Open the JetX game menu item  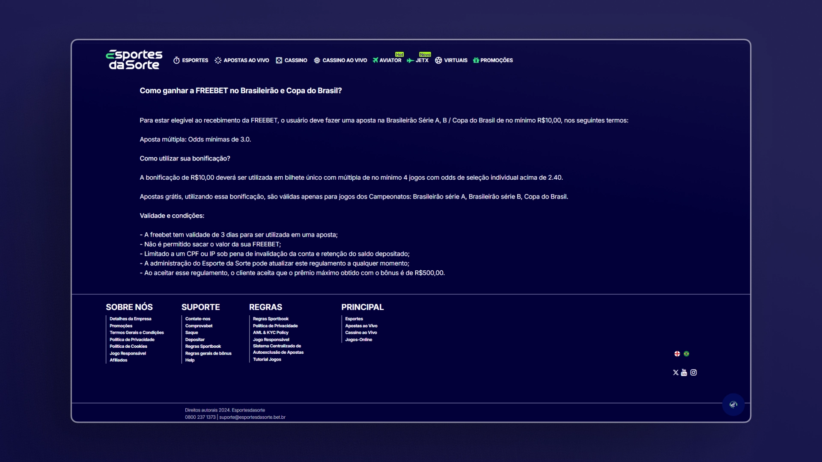pyautogui.click(x=418, y=60)
